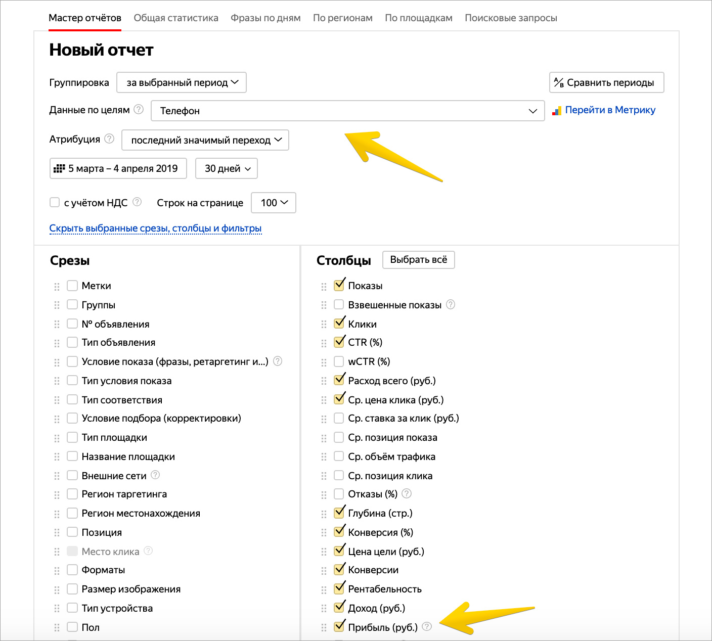
Task: Switch to Общая статистика tab
Action: point(176,18)
